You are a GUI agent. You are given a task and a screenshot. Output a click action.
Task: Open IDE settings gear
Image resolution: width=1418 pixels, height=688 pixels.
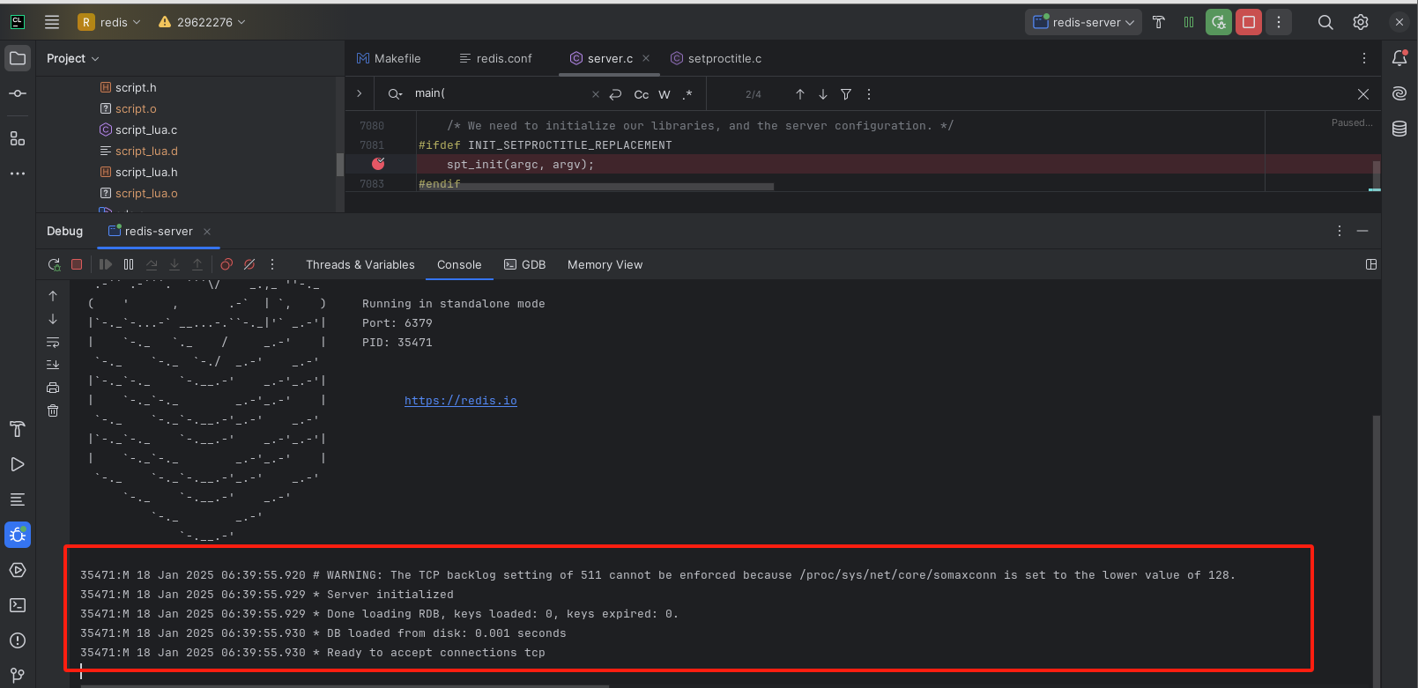(1361, 22)
